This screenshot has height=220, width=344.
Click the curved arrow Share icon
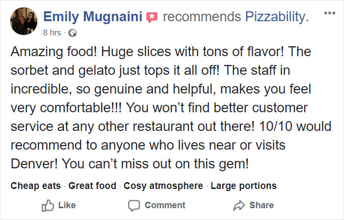239,206
